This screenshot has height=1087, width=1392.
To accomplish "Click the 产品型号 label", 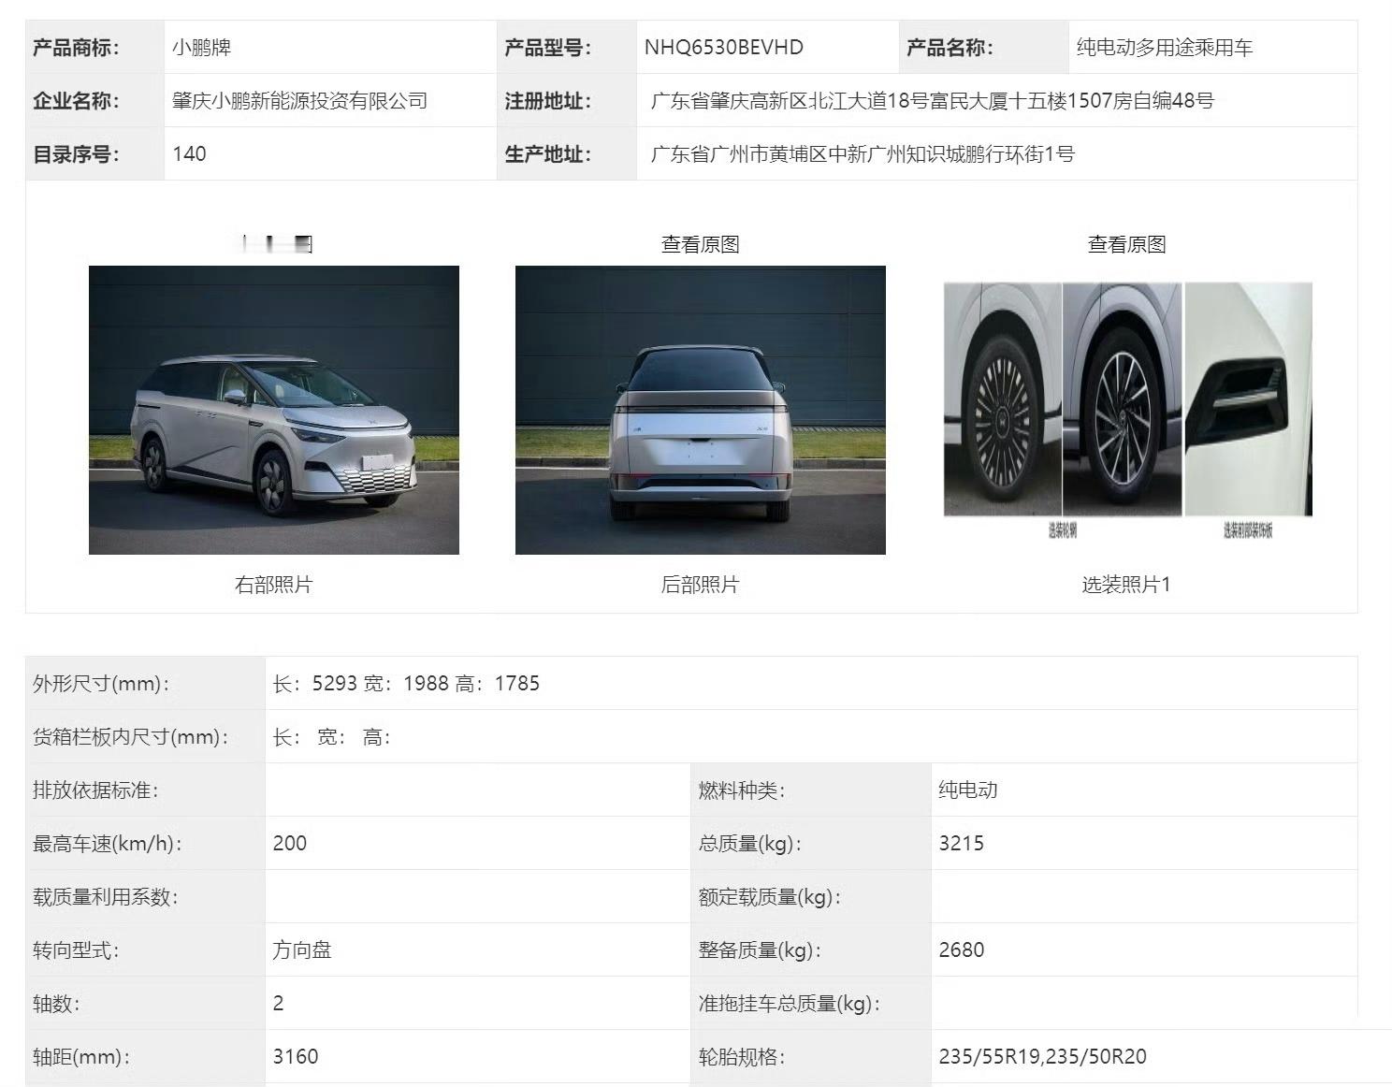I will [x=548, y=47].
